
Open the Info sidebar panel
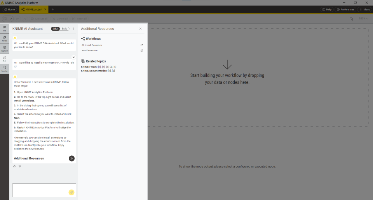tap(5, 28)
